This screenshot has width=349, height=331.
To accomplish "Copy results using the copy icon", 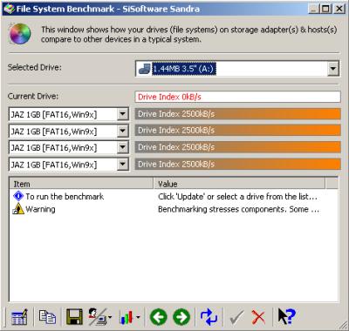I will (47, 317).
